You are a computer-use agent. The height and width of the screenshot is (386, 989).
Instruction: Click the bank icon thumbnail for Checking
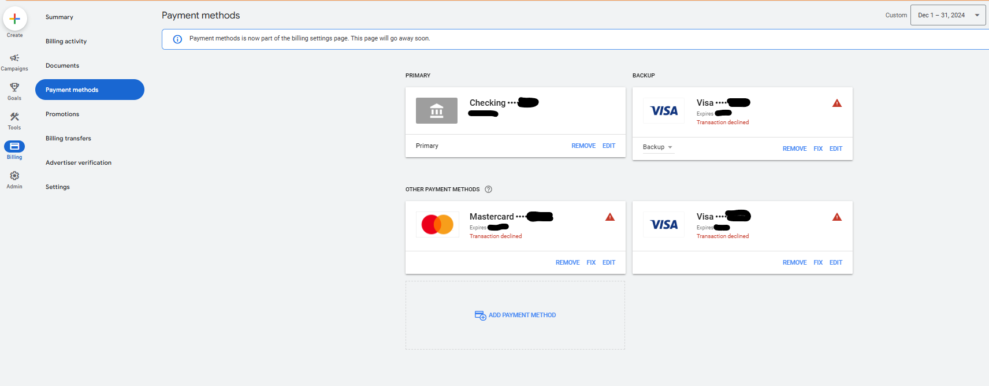[437, 111]
